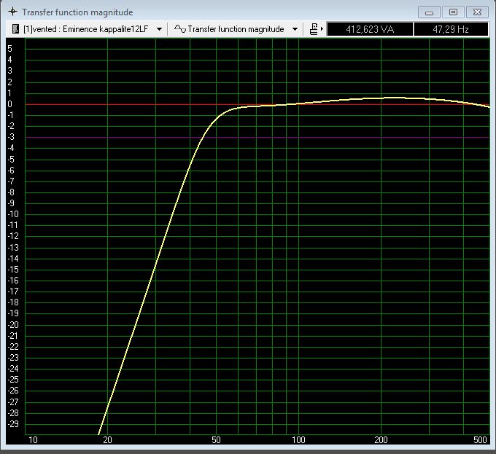Click the small arrow next to the tools icon
Image resolution: width=496 pixels, height=454 pixels.
pos(322,29)
